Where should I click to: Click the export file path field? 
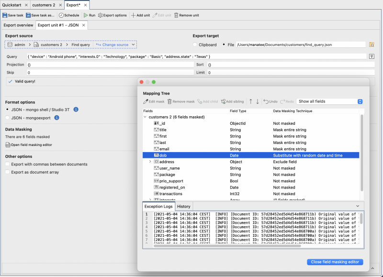point(301,44)
